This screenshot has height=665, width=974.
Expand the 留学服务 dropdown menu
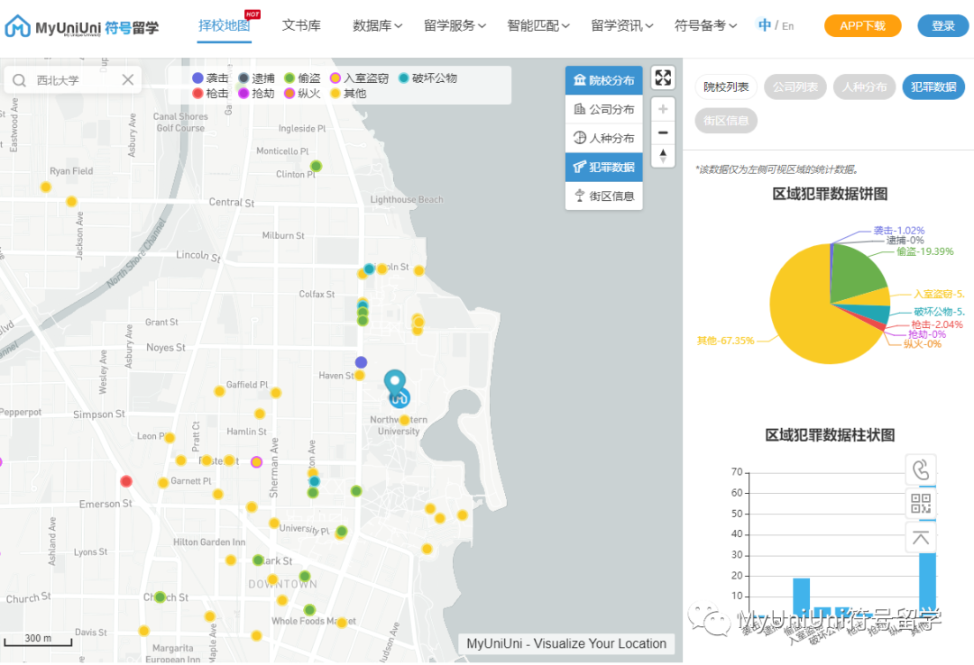(455, 26)
